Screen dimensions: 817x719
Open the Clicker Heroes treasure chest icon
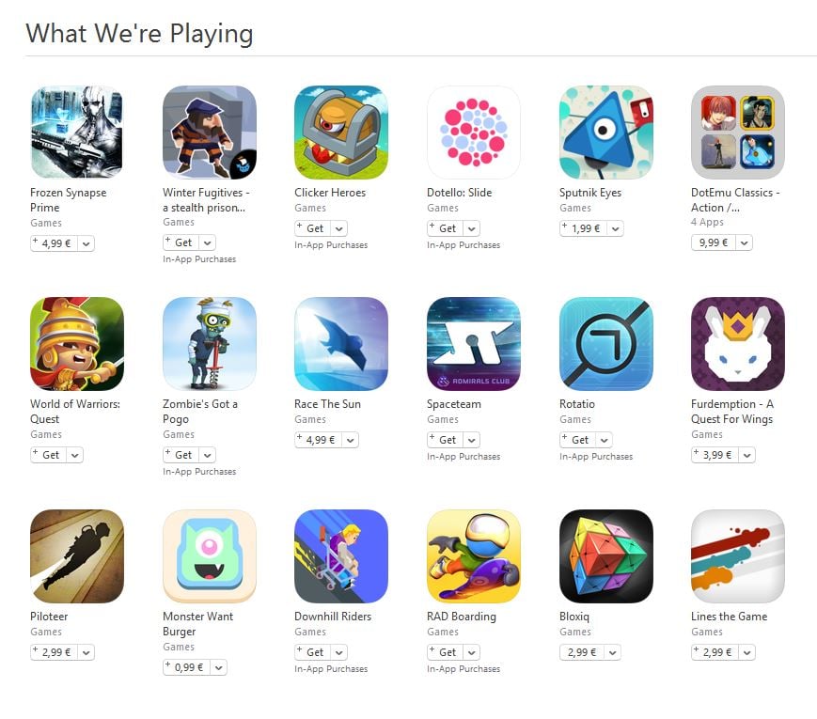[341, 133]
